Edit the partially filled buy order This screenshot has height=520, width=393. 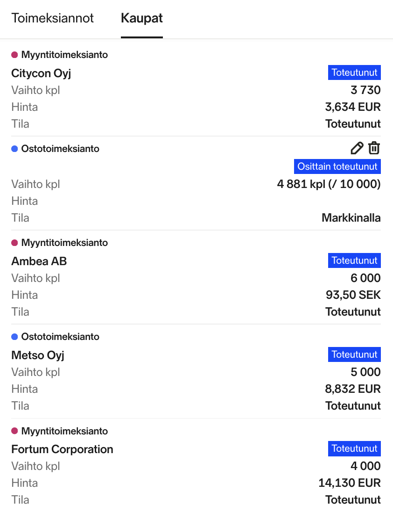coord(357,148)
